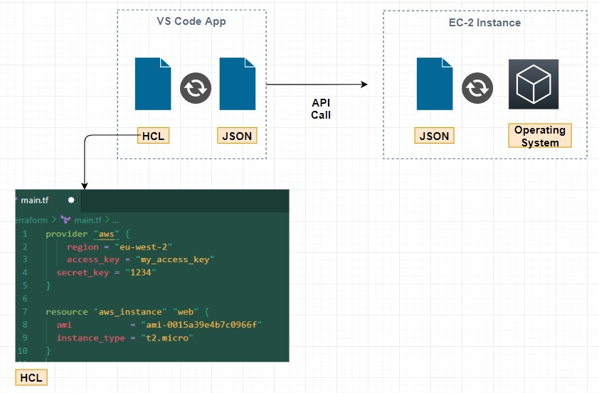Select the blue JSON file icon in EC-2 Instance
The width and height of the screenshot is (599, 393).
[x=435, y=84]
